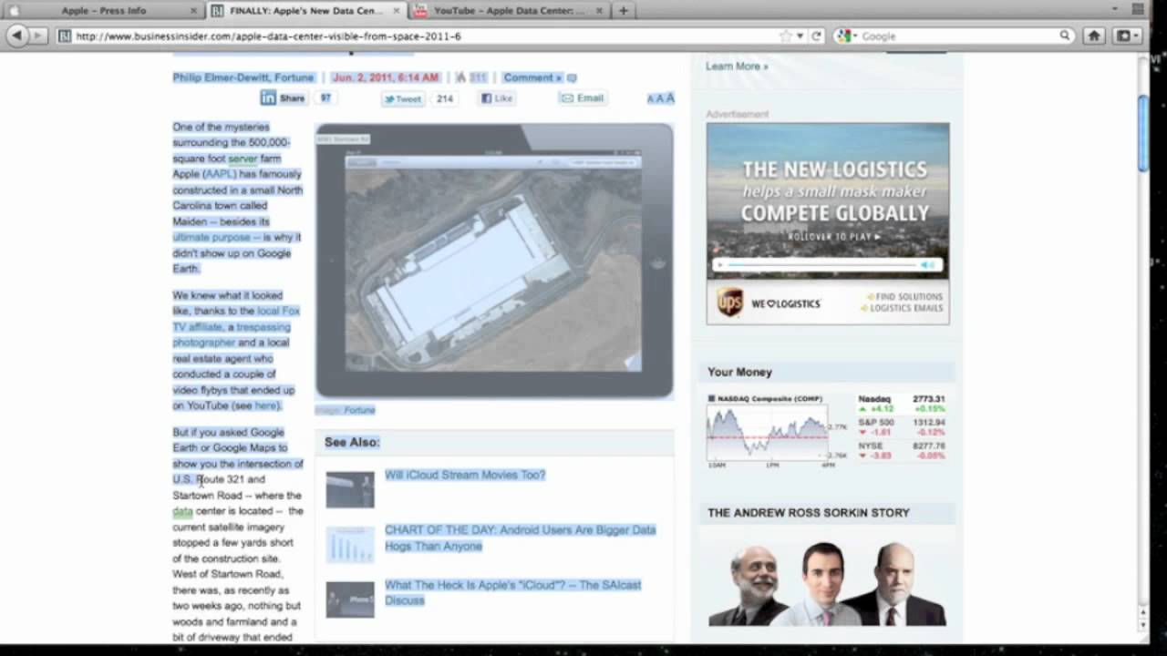This screenshot has width=1167, height=656.
Task: Click the green 'data' keyword link
Action: click(183, 511)
